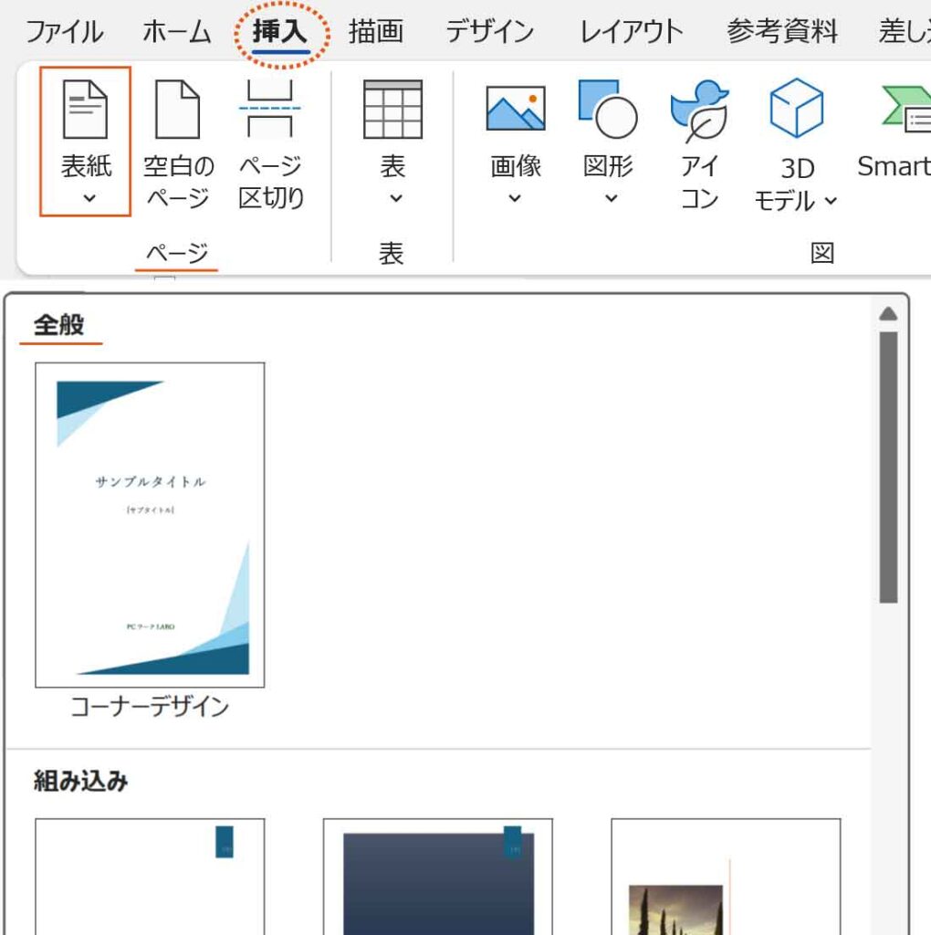The height and width of the screenshot is (935, 931).
Task: Select the コーナーデザイン cover page thumbnail
Action: coord(150,525)
